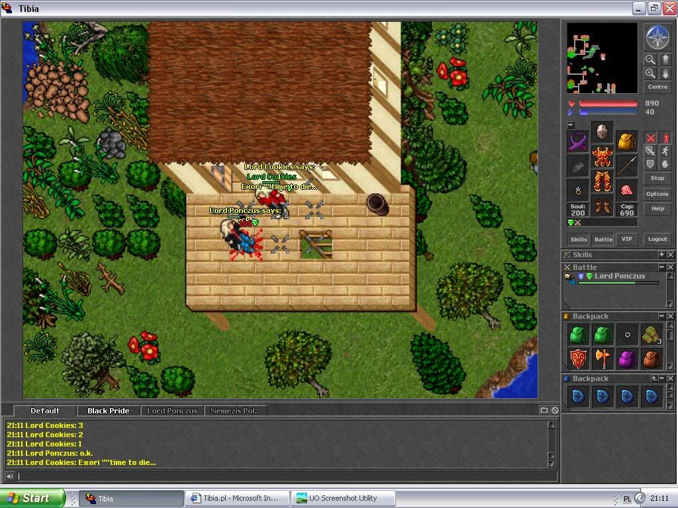Open Windows Start menu
Screen dimensions: 678x508
point(32,498)
